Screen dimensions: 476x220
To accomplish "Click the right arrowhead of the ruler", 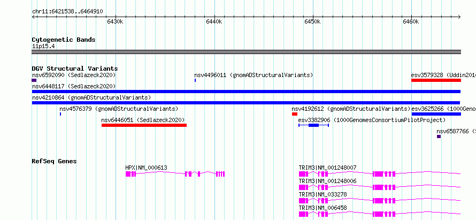I will pos(459,17).
